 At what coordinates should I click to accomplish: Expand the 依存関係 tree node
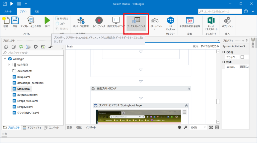click(x=9, y=65)
